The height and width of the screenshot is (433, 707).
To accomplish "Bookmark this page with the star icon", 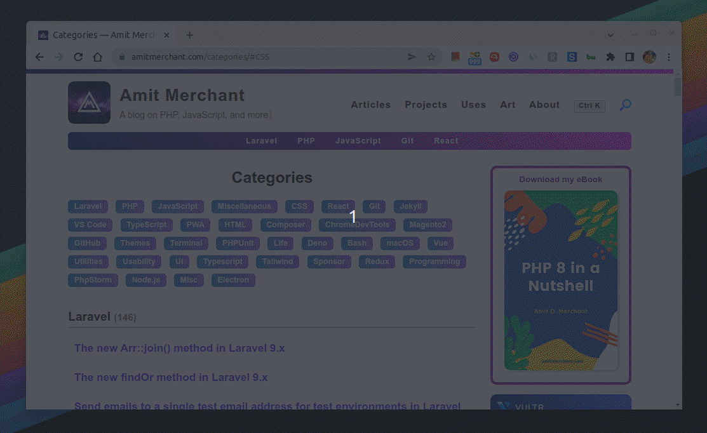I will (x=431, y=57).
